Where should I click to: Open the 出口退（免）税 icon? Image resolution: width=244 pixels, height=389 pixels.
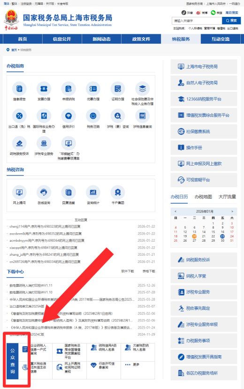coord(19,116)
